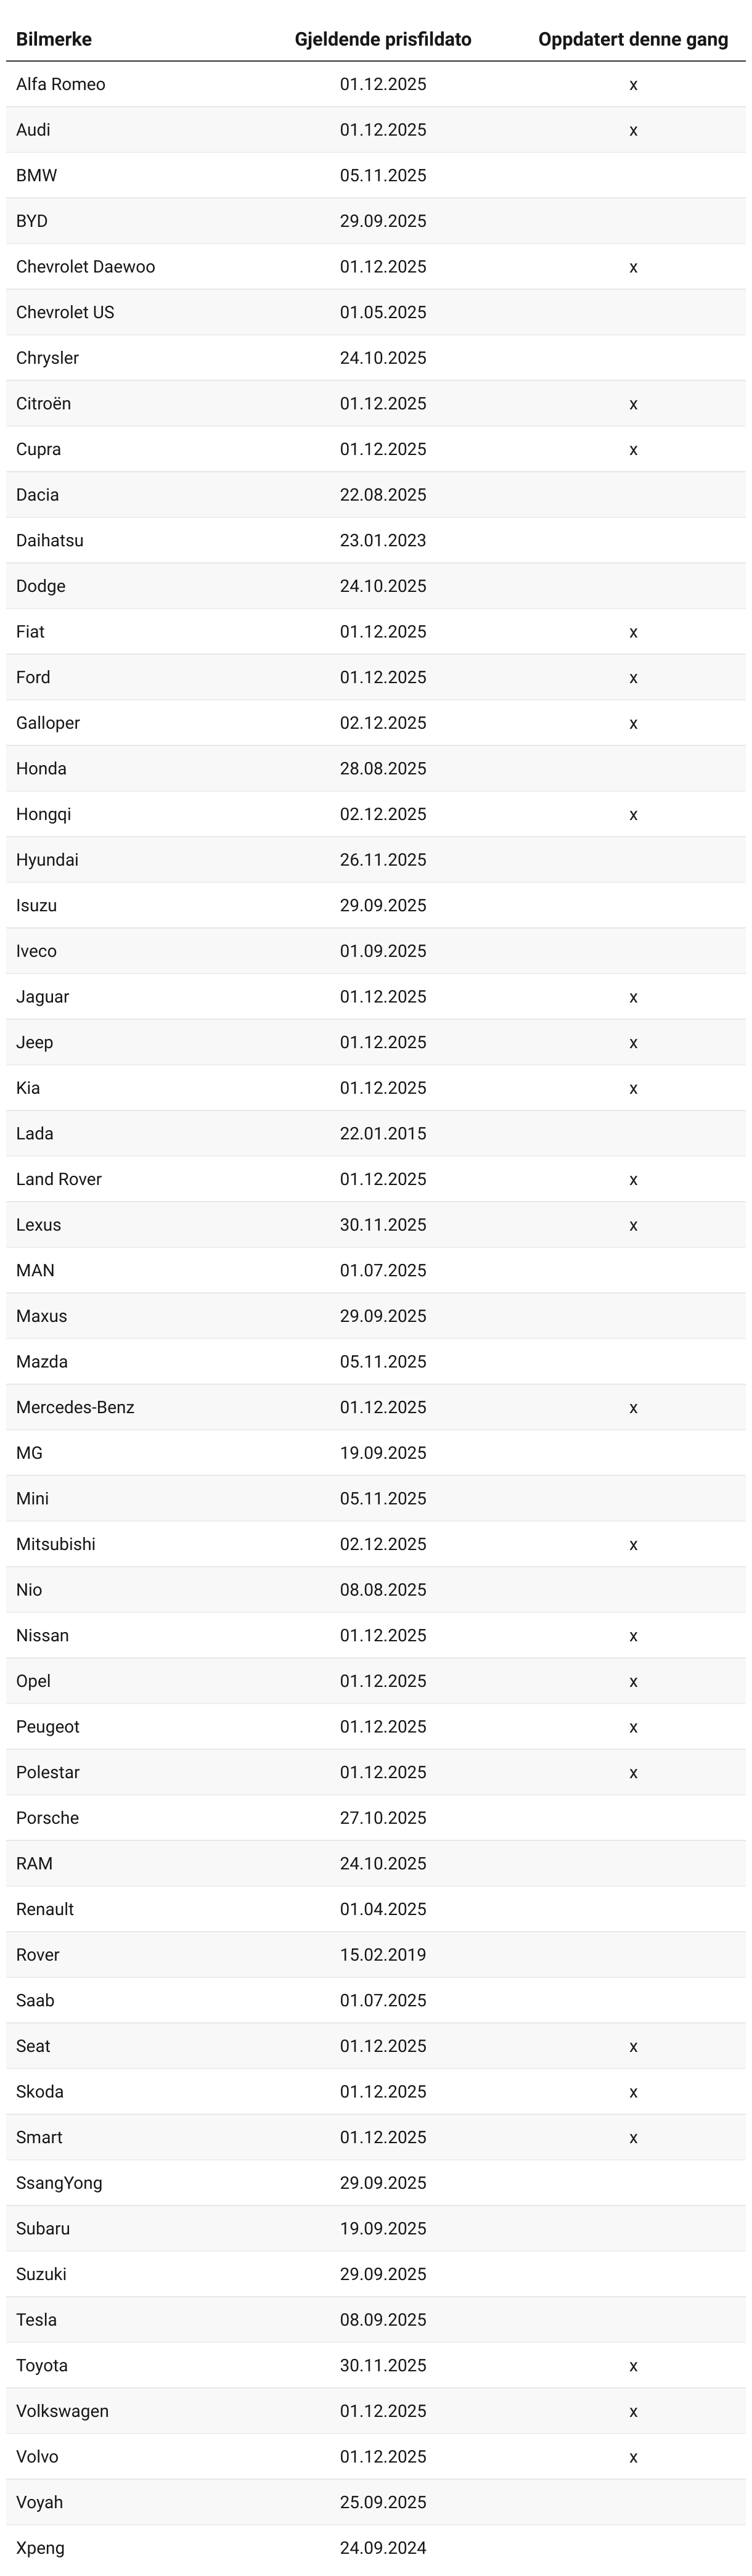This screenshot has height=2576, width=752.
Task: Click the x mark for Lexus
Action: tap(633, 1225)
